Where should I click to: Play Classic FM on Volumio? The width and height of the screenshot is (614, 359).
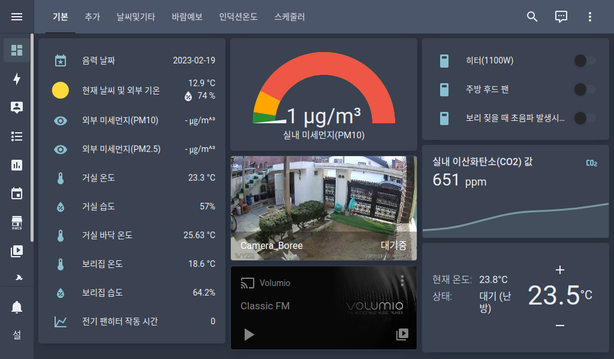[x=249, y=335]
